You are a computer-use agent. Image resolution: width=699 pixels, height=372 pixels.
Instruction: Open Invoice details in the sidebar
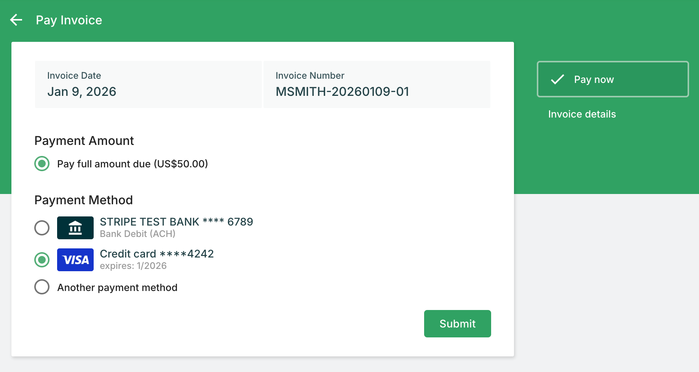(582, 114)
